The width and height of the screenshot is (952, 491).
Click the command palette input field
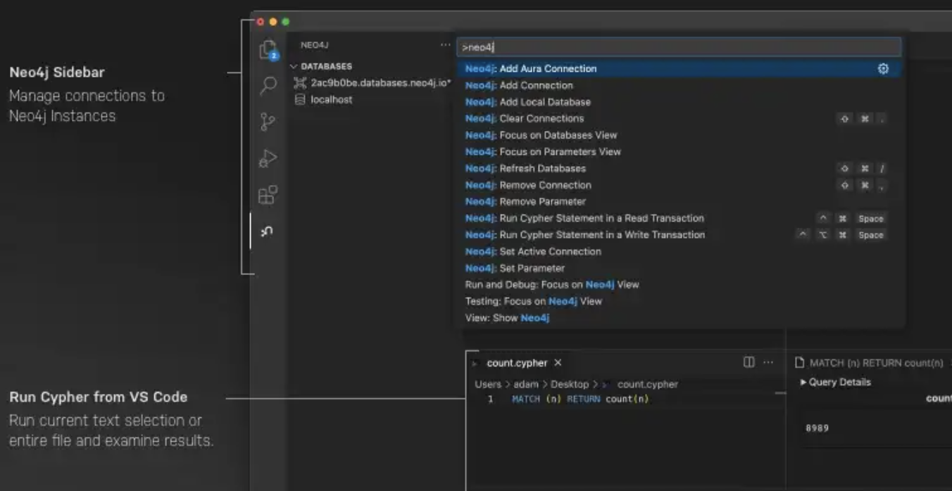click(679, 47)
